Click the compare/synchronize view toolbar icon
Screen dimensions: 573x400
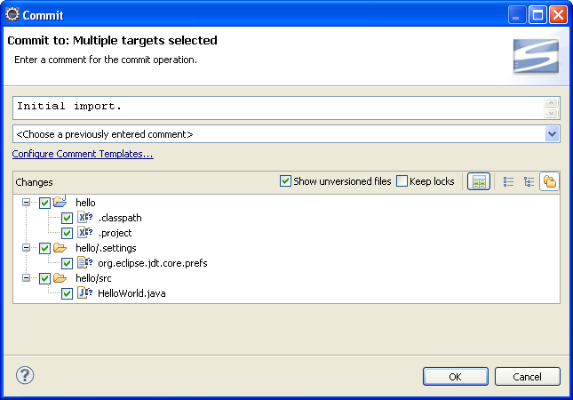pos(479,181)
